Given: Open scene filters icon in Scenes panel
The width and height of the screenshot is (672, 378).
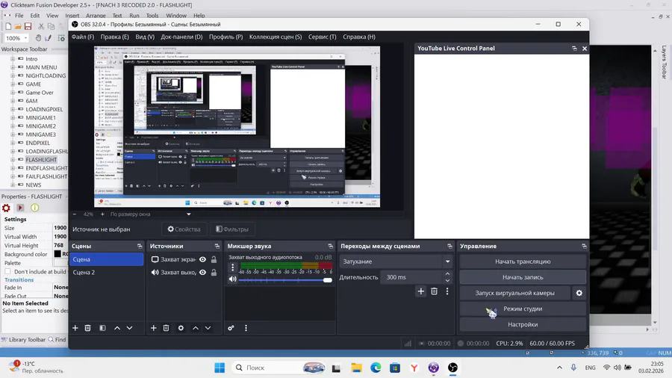Looking at the screenshot, I should pyautogui.click(x=102, y=328).
